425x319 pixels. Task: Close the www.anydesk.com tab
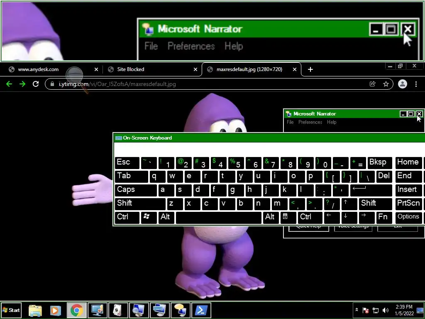click(x=96, y=69)
